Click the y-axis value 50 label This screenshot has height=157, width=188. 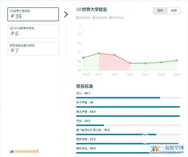click(x=79, y=70)
